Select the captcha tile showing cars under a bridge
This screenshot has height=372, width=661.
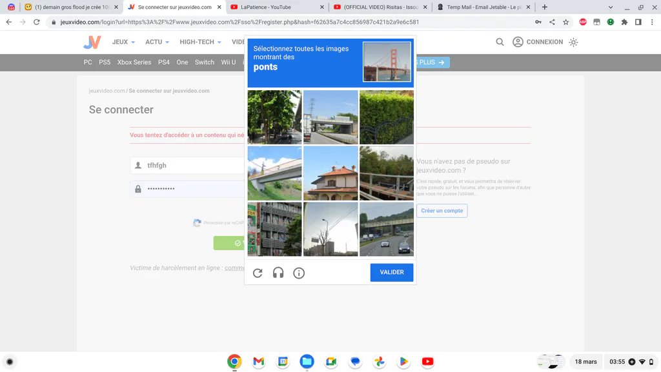[x=387, y=229]
